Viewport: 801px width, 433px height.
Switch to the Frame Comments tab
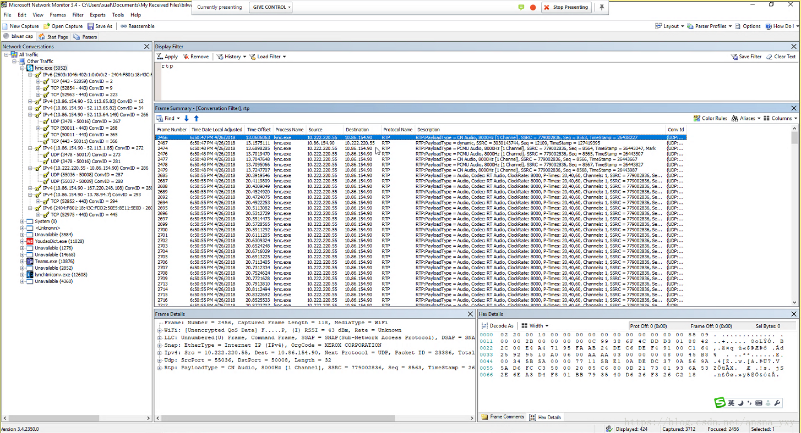coord(503,417)
